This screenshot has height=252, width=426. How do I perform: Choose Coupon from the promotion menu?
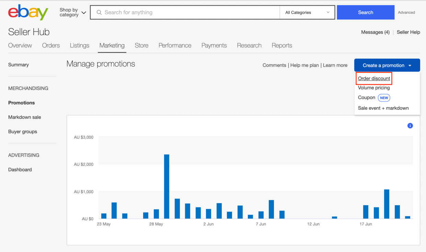366,98
